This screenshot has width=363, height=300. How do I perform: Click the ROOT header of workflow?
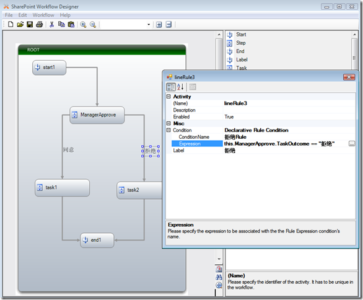coord(102,50)
